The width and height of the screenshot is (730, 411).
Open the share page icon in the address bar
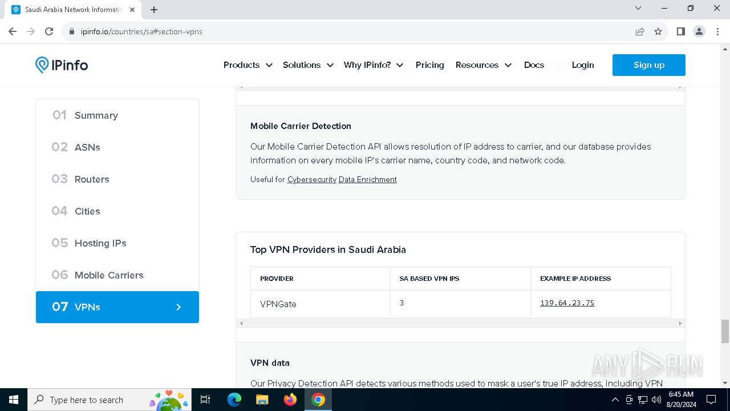[x=640, y=31]
